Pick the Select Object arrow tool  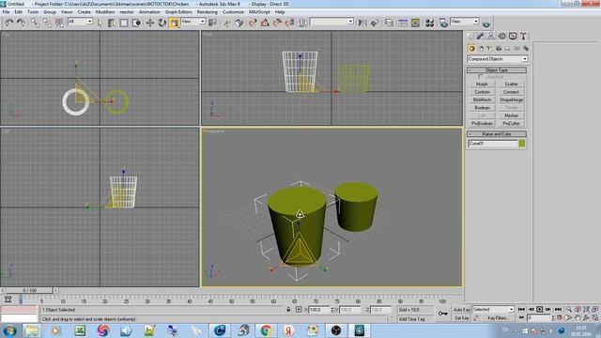[x=100, y=23]
